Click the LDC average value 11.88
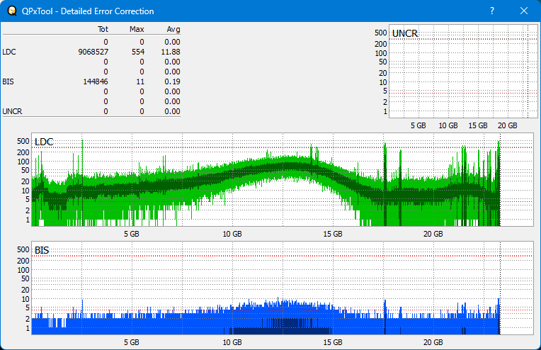541x350 pixels. 171,52
